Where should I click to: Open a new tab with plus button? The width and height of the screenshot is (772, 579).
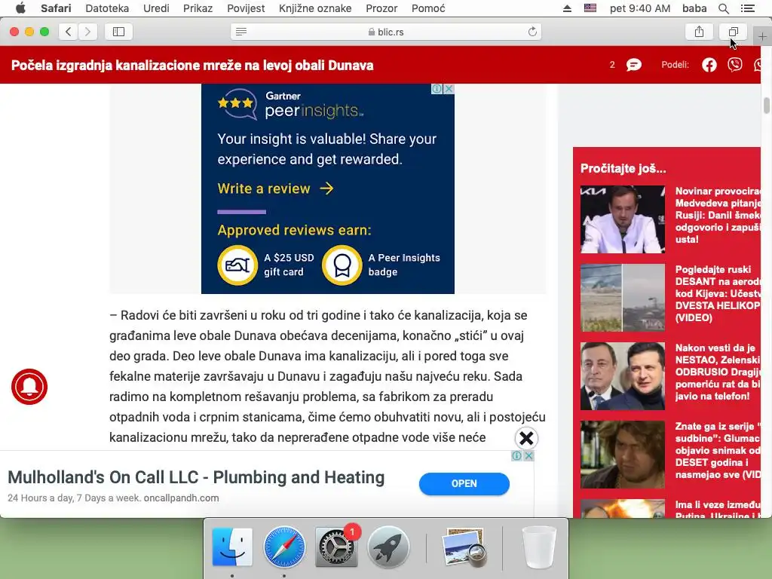click(762, 36)
